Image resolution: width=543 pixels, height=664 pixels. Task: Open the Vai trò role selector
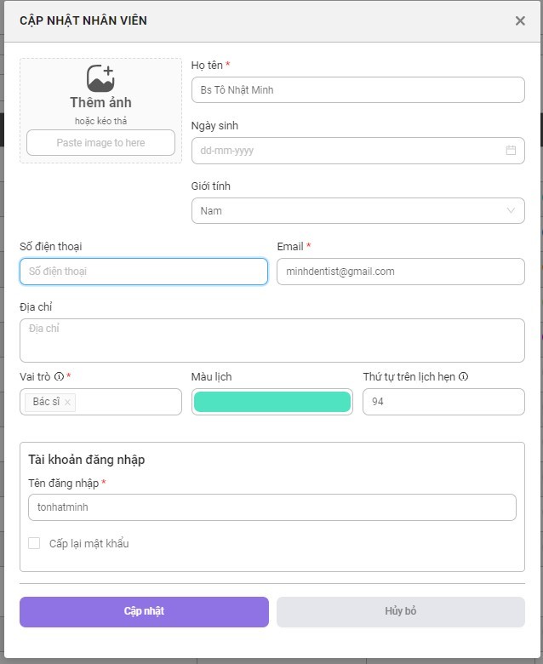click(x=100, y=402)
